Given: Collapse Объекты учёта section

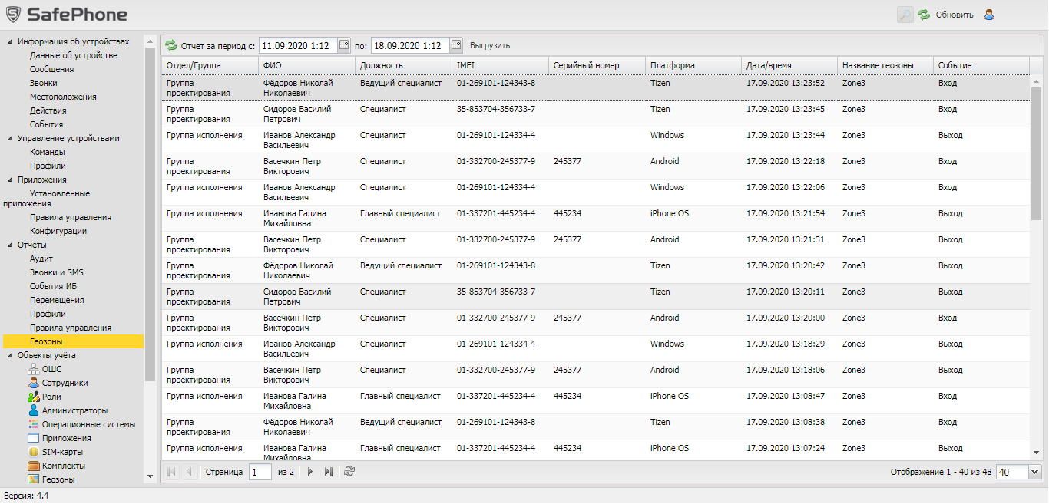Looking at the screenshot, I should [10, 355].
